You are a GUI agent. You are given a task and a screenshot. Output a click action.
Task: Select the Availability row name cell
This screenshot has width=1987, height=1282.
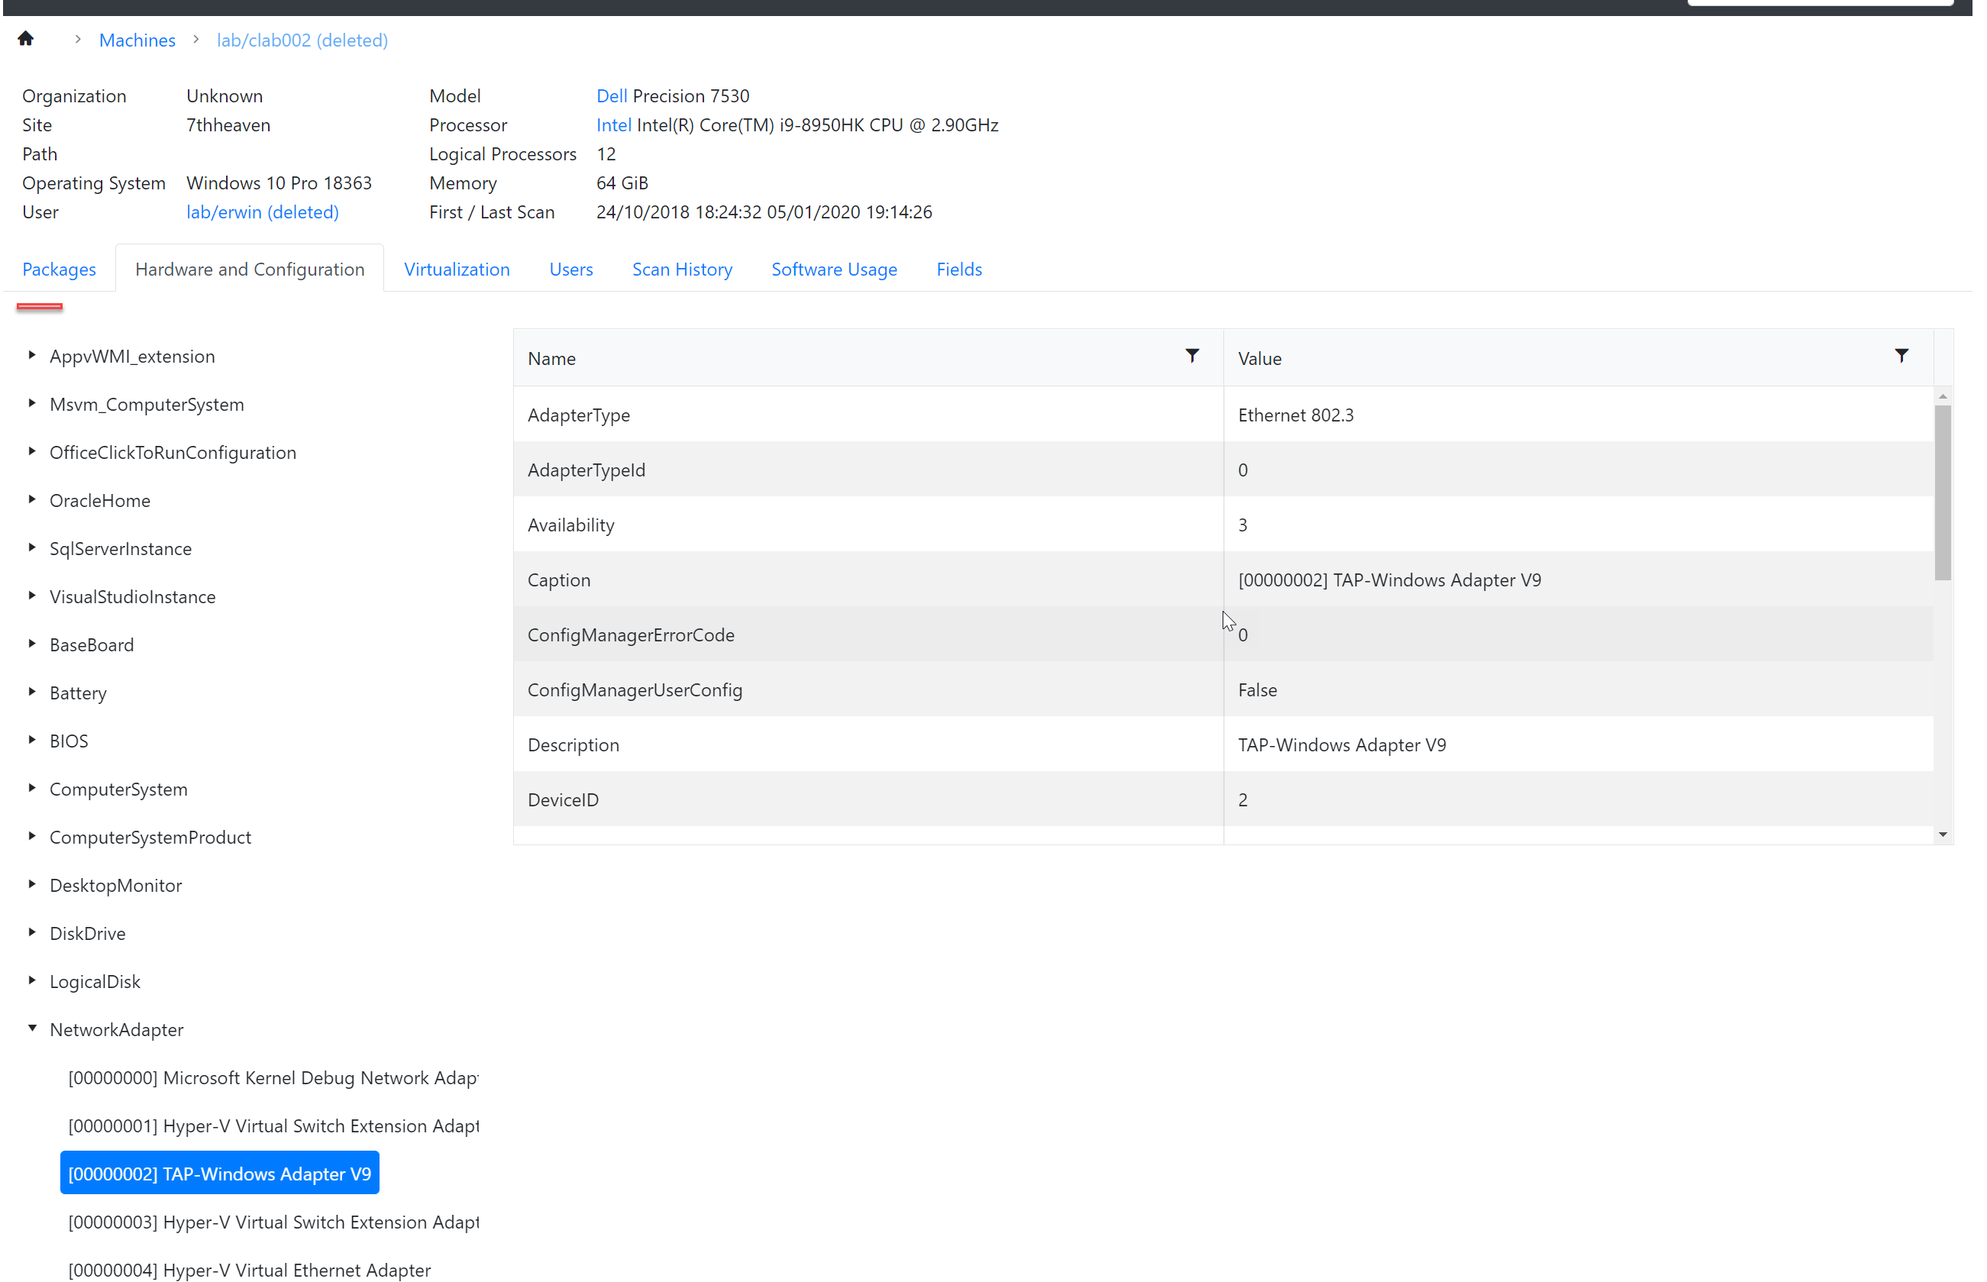868,525
